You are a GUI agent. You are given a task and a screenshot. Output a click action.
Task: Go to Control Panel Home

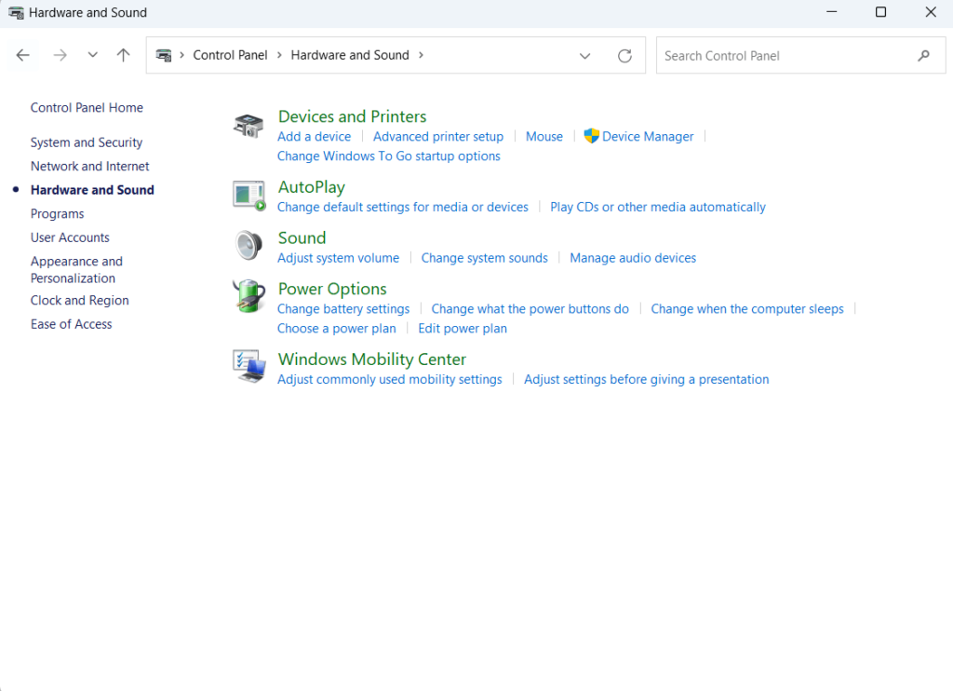(87, 107)
